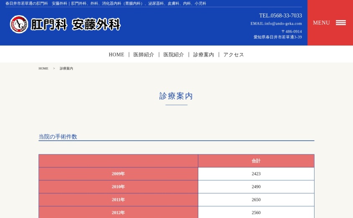Click the 2560 table cell
The image size is (353, 218).
pyautogui.click(x=256, y=213)
